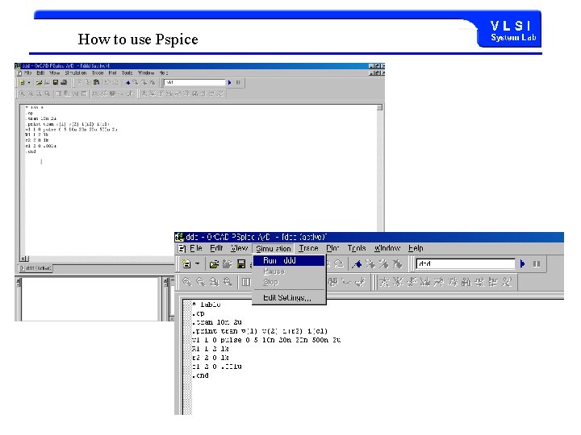Open Window menu in the background window
This screenshot has height=435, width=581.
coord(145,73)
